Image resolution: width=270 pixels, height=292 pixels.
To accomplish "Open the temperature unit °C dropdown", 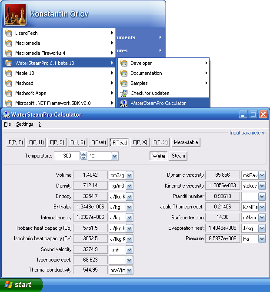I will point(114,156).
